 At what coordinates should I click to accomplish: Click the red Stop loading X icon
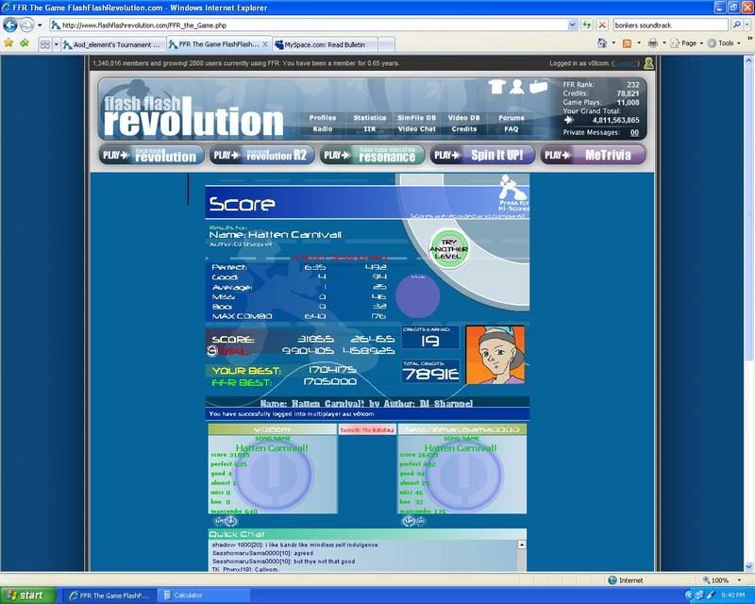click(602, 25)
